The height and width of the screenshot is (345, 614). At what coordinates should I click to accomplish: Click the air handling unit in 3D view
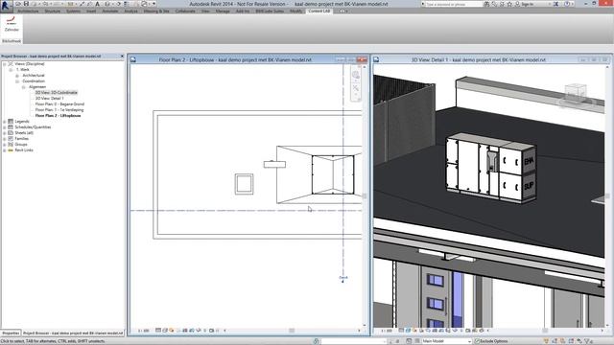(491, 169)
